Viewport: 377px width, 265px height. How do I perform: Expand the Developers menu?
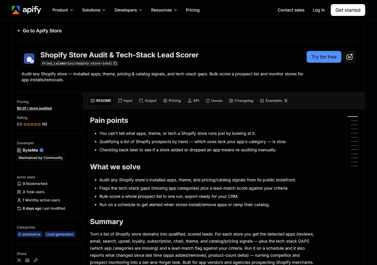128,10
